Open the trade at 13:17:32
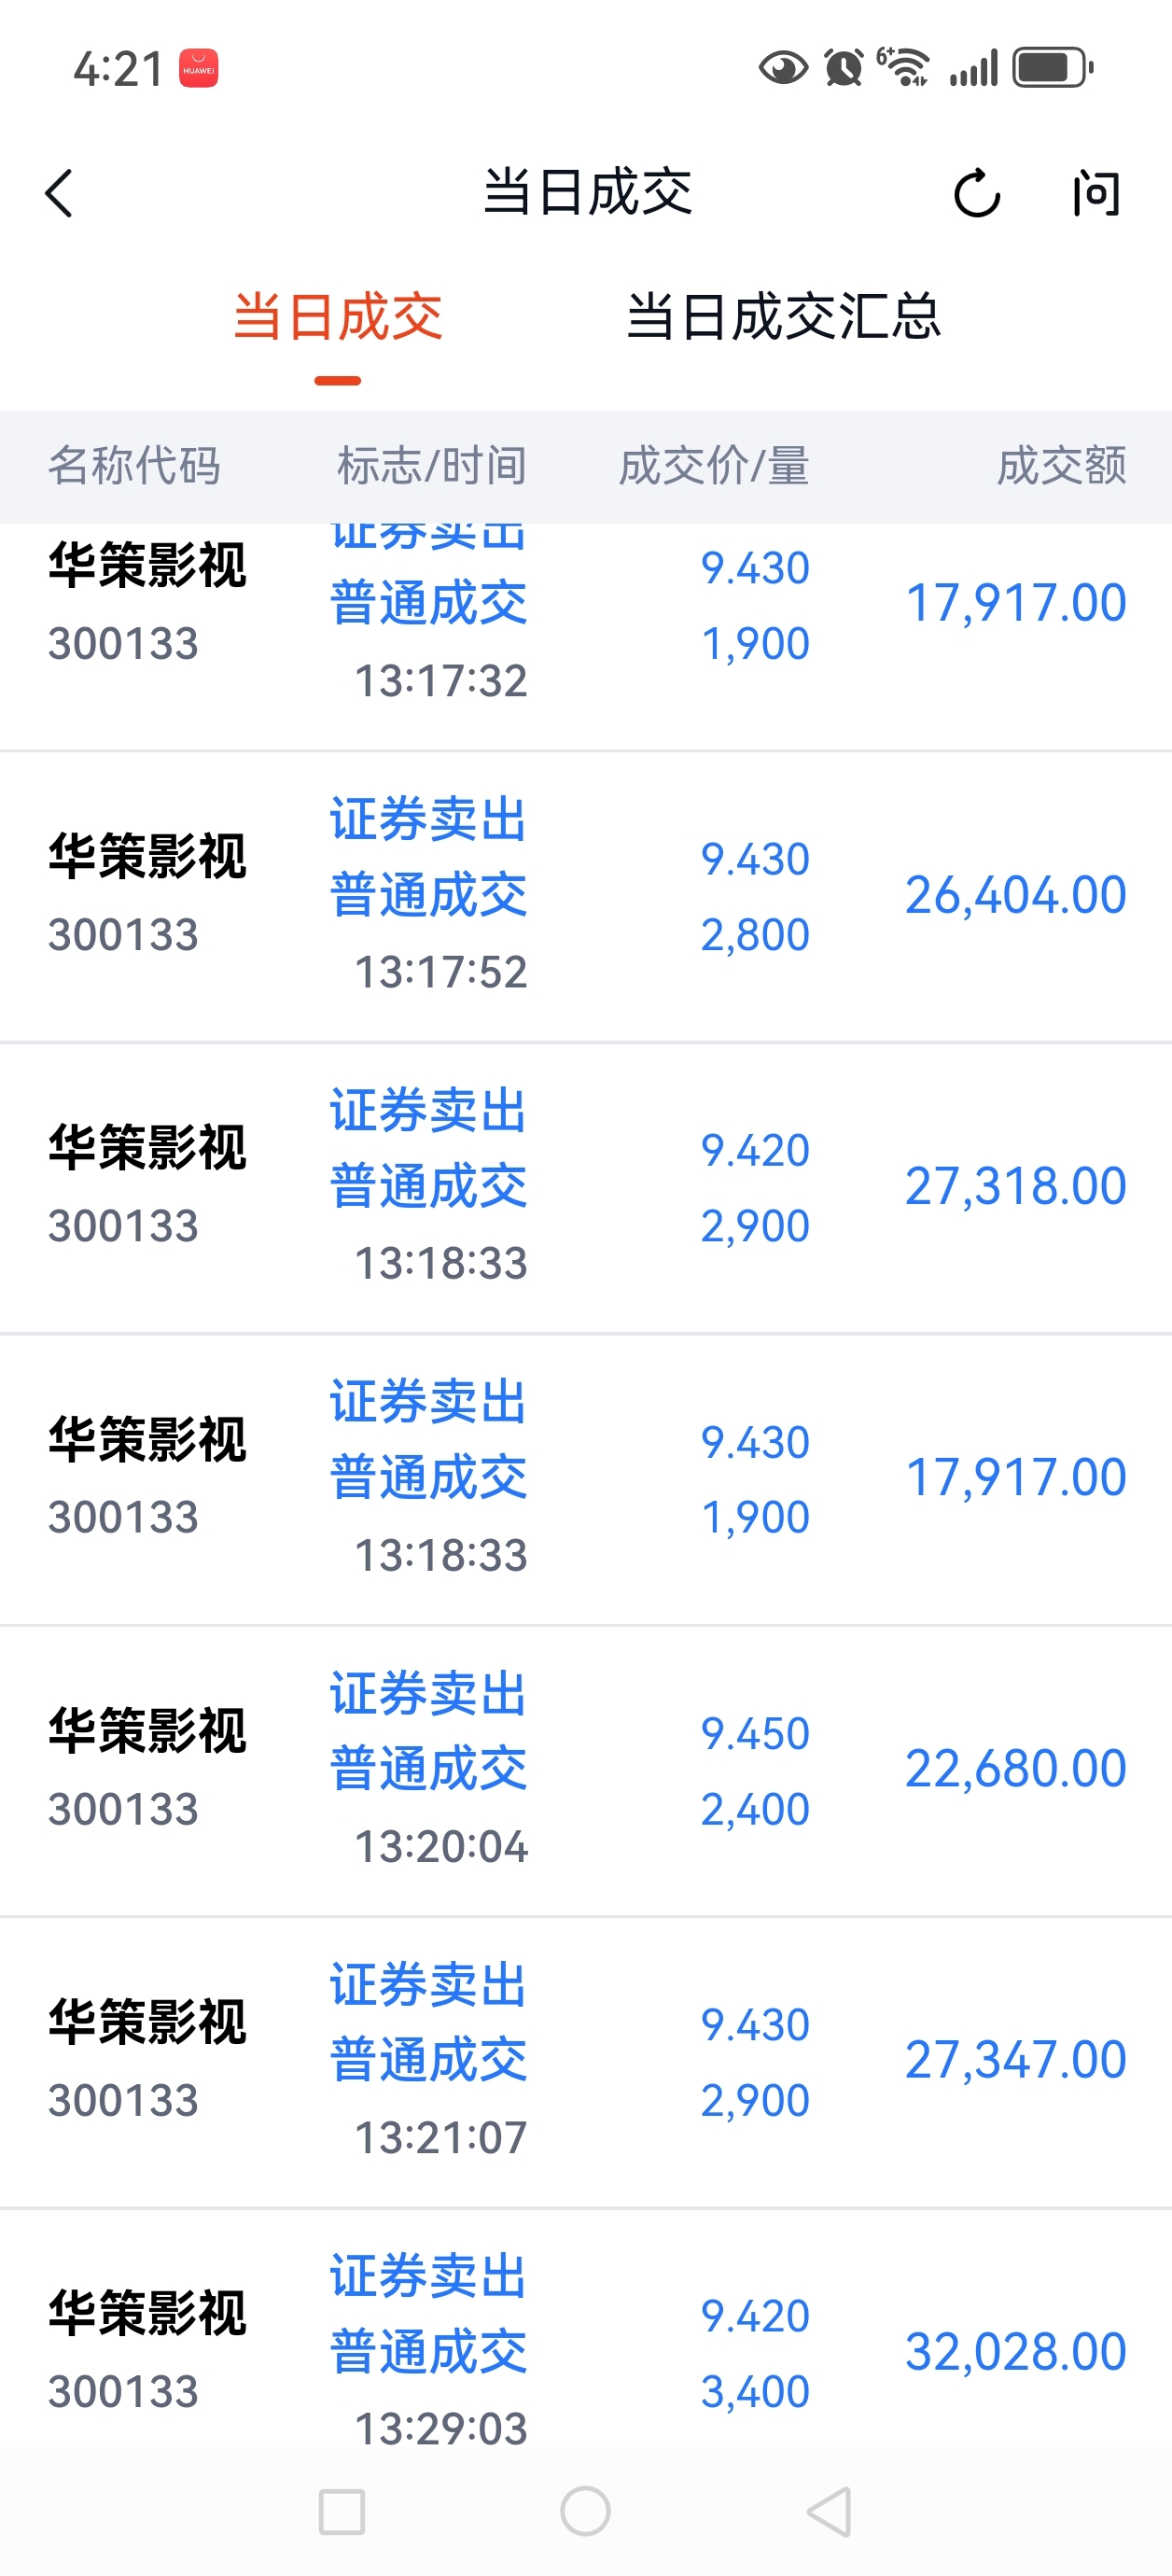This screenshot has height=2576, width=1172. pos(586,620)
